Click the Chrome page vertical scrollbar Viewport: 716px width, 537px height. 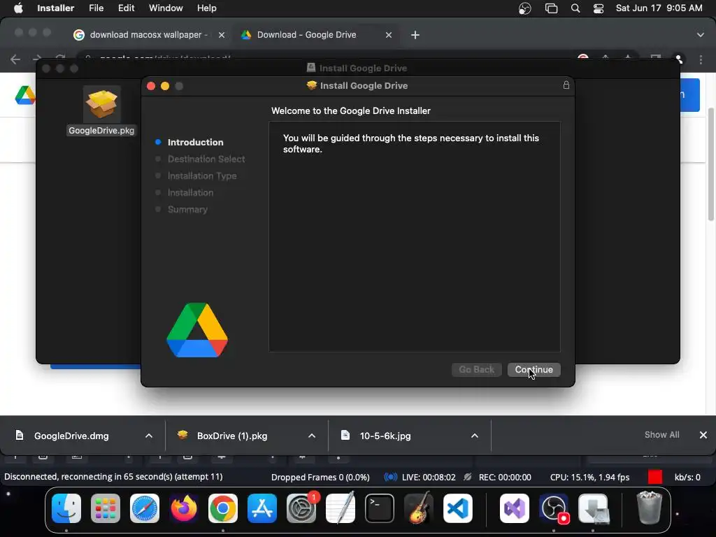[711, 164]
